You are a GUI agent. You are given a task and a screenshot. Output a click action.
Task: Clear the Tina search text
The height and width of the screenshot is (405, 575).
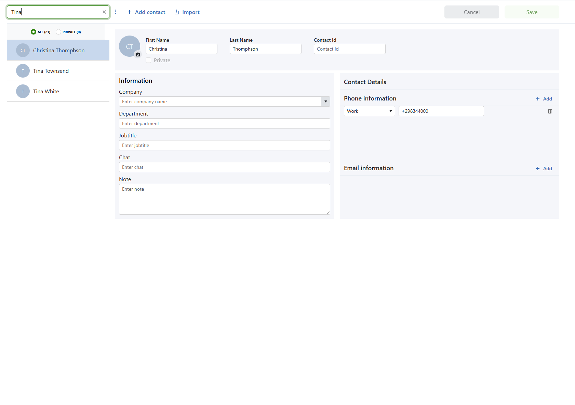[x=104, y=12]
